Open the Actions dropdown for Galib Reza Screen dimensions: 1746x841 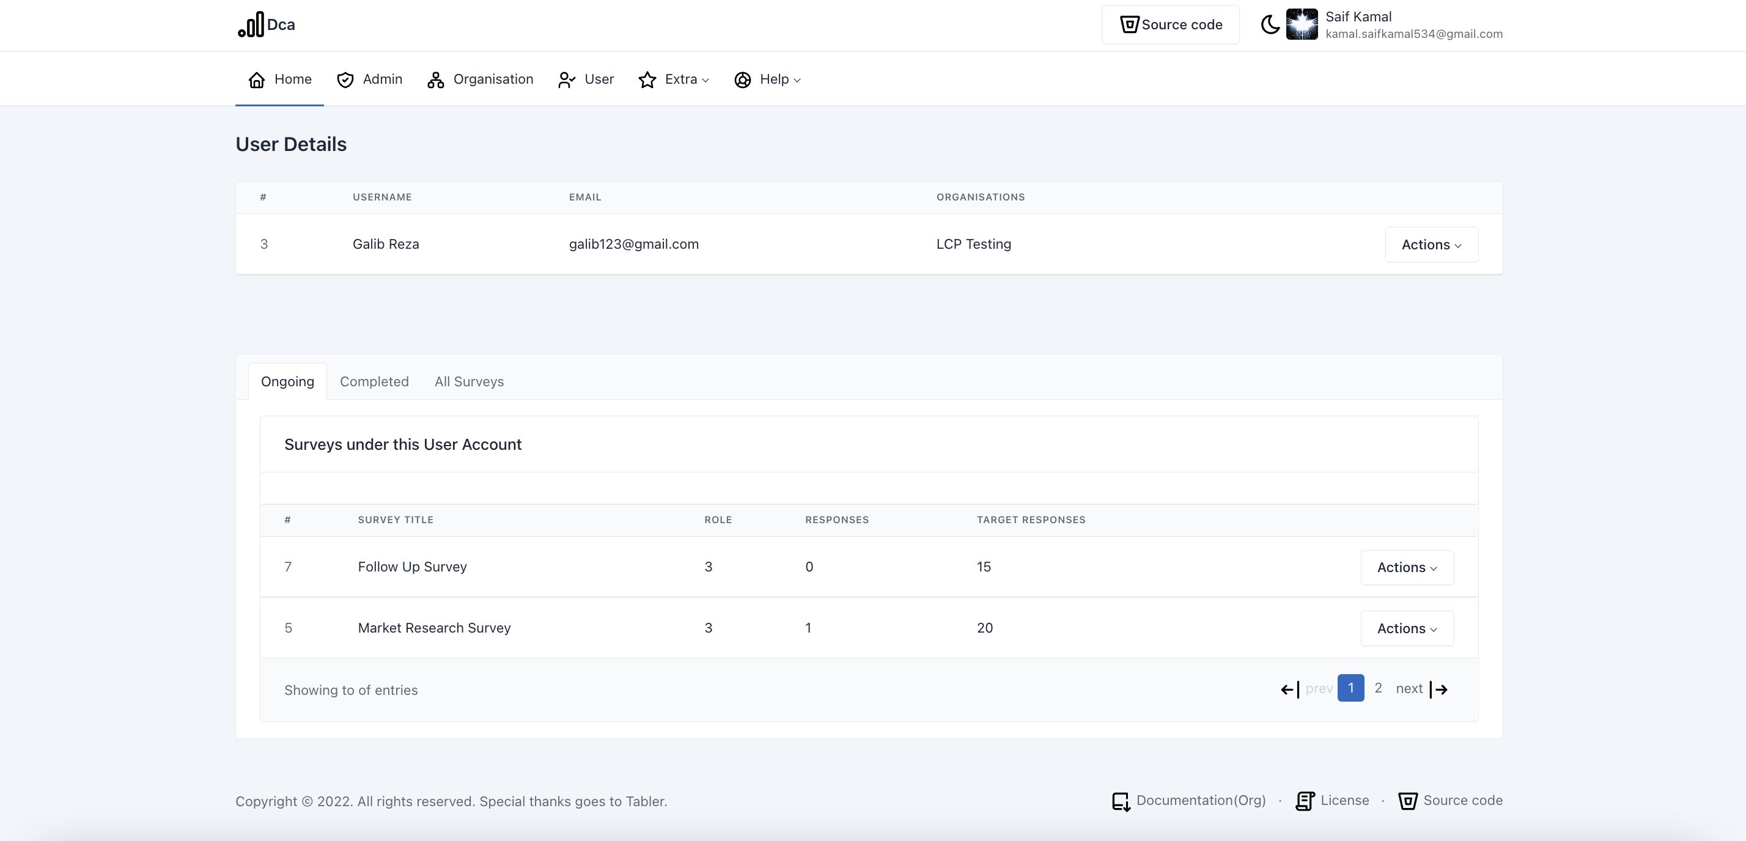(x=1431, y=244)
